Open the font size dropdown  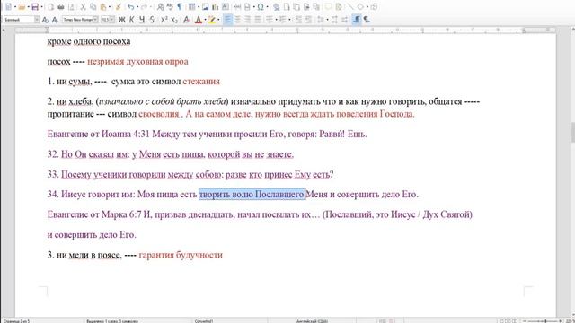pyautogui.click(x=111, y=20)
